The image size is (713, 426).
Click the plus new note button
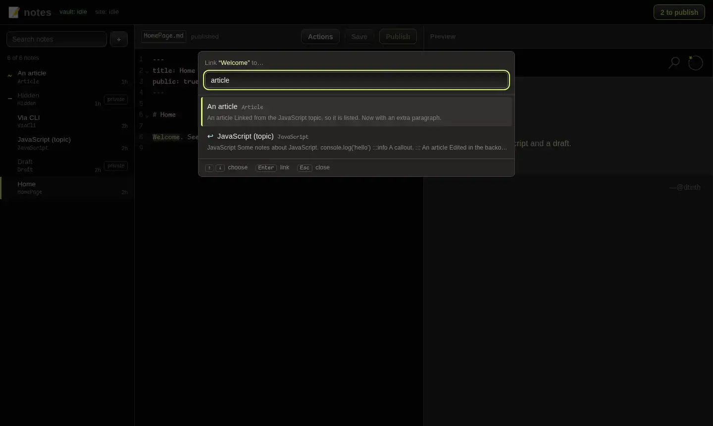[x=119, y=39]
